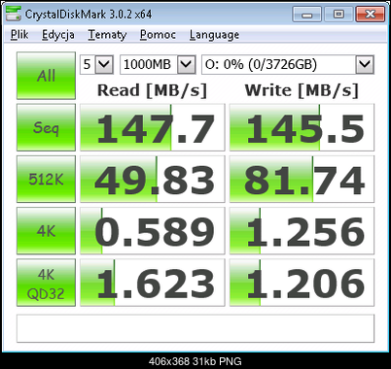Minimize the CrystalDiskMark window
The height and width of the screenshot is (369, 391).
tap(306, 15)
